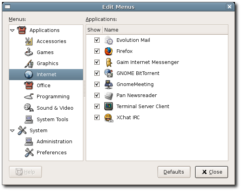Viewport: 241px width, 191px height.
Task: Select Accessories submenu label
Action: [x=51, y=41]
